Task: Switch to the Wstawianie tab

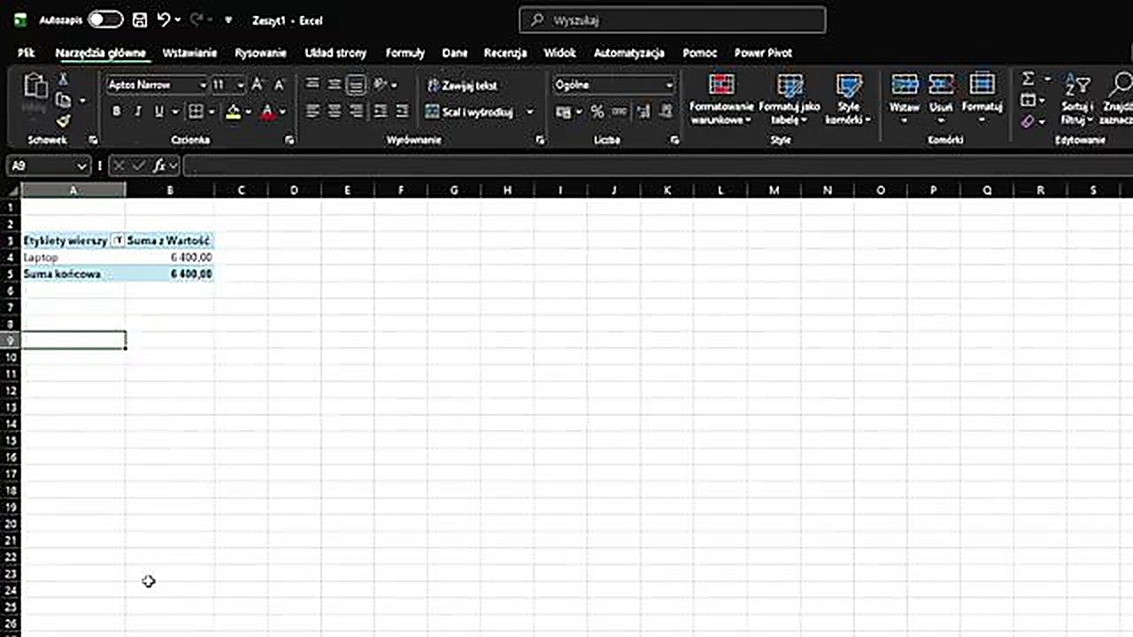Action: click(x=189, y=53)
